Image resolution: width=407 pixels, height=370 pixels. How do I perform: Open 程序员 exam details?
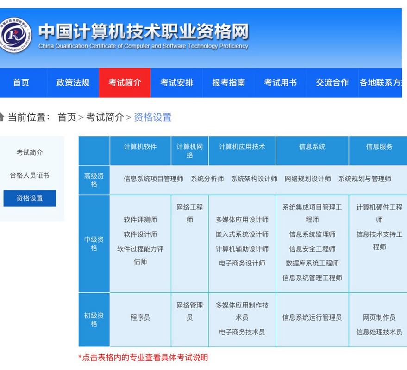coord(140,317)
